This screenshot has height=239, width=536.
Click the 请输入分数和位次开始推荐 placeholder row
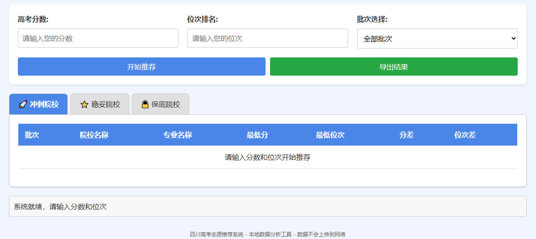(x=268, y=157)
